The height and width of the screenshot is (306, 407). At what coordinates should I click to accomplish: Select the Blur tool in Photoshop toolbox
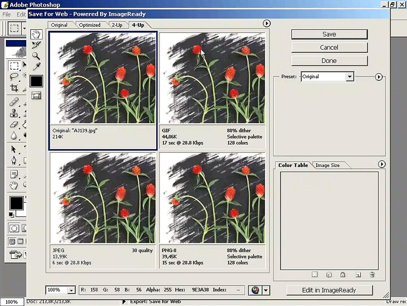[14, 135]
